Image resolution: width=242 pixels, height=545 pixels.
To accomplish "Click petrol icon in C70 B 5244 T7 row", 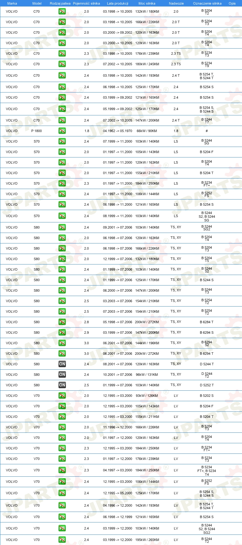I will tap(62, 120).
